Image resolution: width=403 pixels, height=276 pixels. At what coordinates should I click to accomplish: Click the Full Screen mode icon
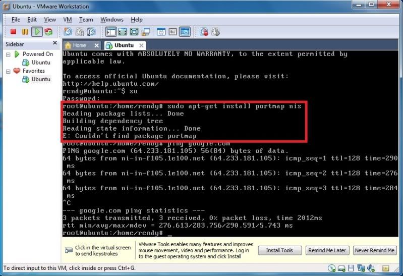point(134,32)
